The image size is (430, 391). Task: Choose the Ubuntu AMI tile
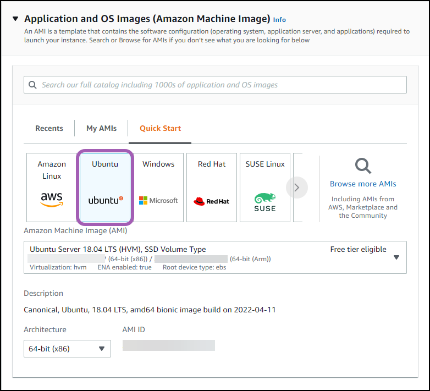105,188
